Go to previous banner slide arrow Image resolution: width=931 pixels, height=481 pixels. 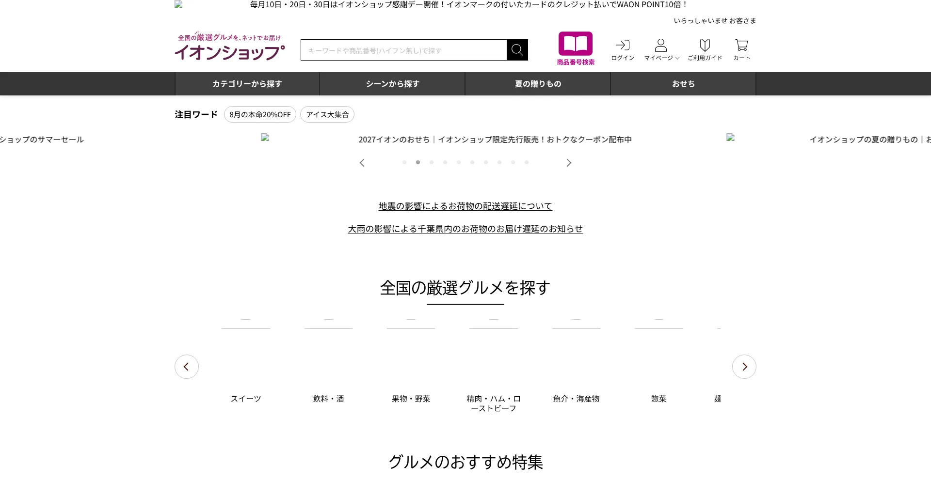(x=362, y=163)
